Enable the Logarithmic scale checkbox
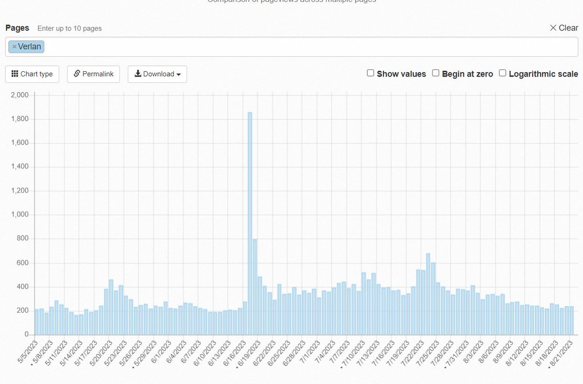The image size is (583, 384). click(x=502, y=73)
